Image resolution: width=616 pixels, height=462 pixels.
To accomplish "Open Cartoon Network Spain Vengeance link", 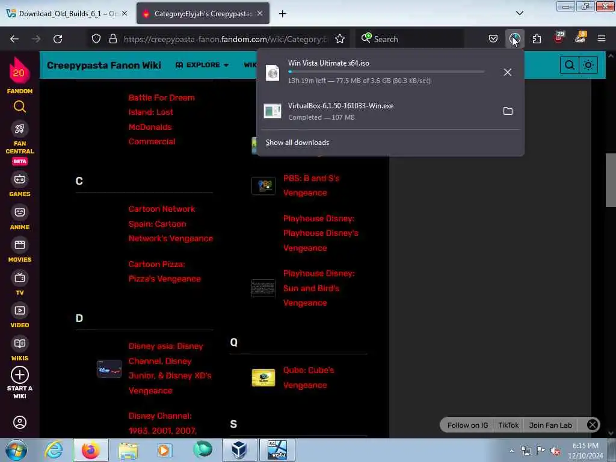I will click(170, 224).
